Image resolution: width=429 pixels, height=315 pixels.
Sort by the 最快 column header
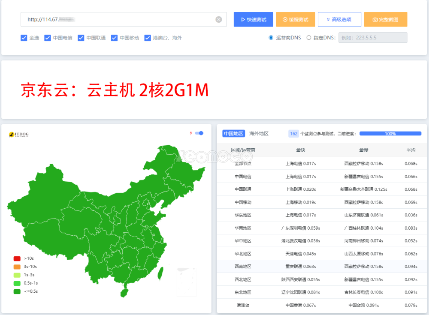301,150
